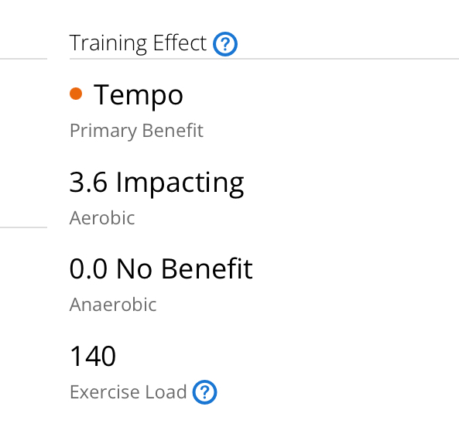Screen dimensions: 459x434
Task: Click the Aerobic label
Action: (x=102, y=218)
